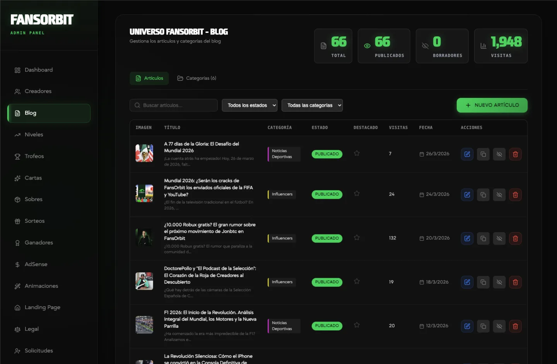Open Sobres in the sidebar

tap(49, 199)
